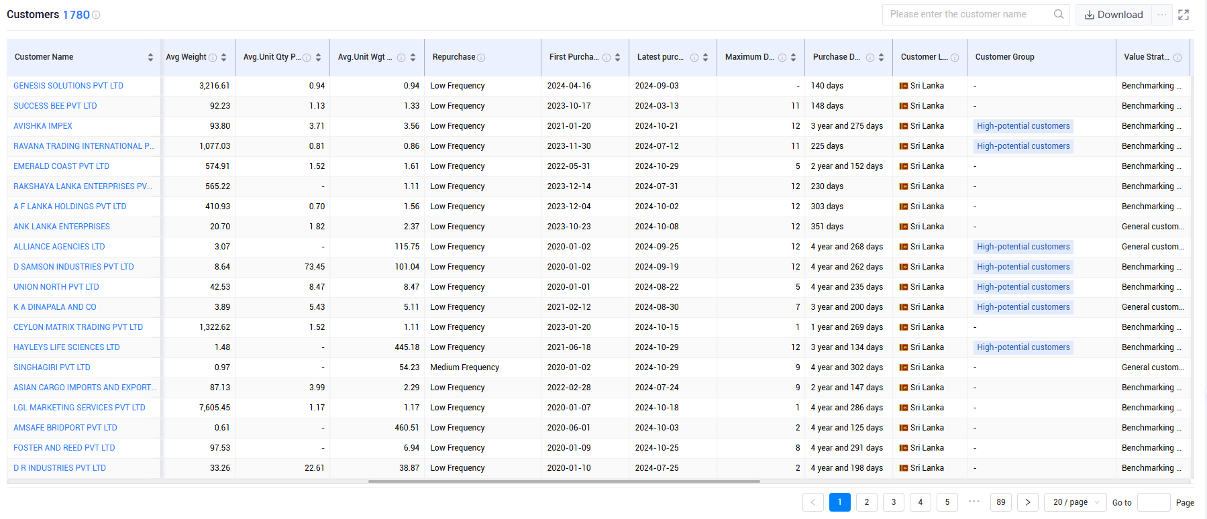Open LGL MARKETING SERVICES PVT LTD link
The height and width of the screenshot is (519, 1207).
point(79,408)
